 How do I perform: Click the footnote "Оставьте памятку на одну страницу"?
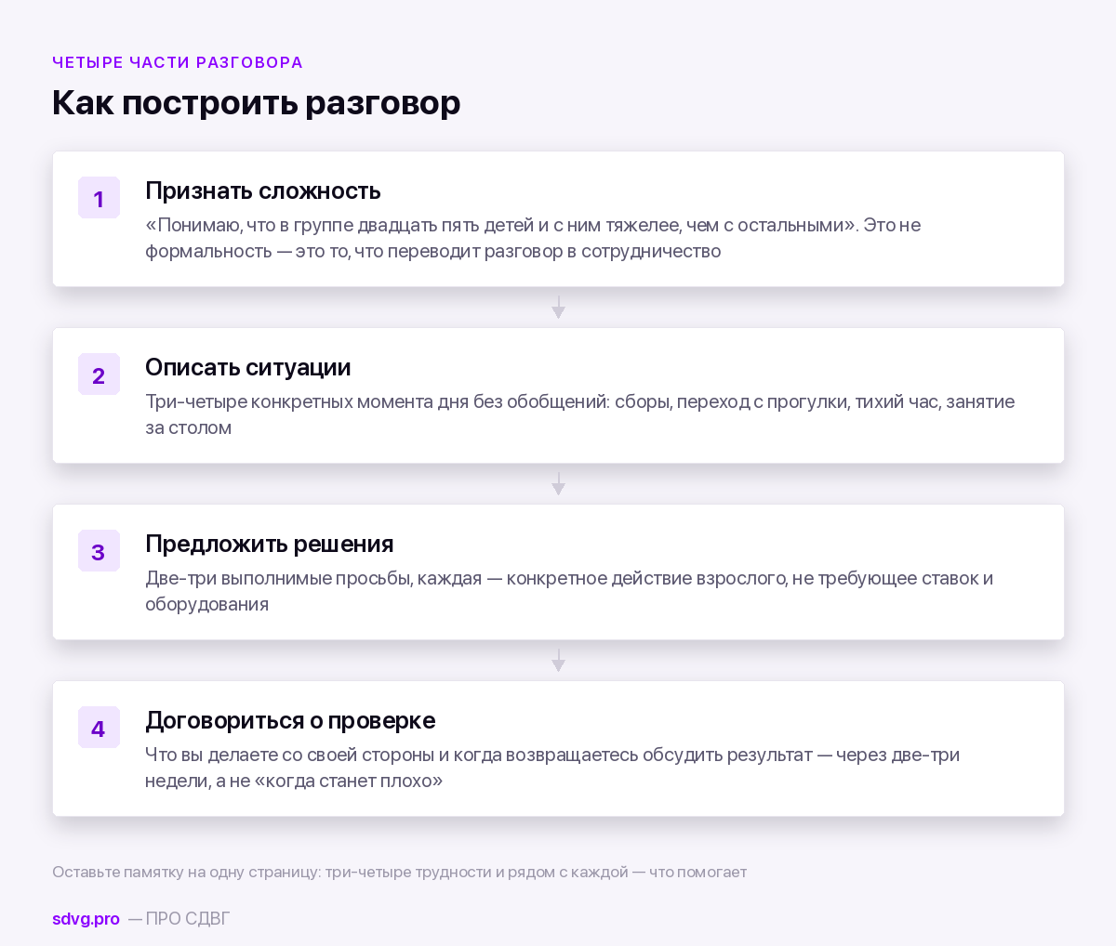(399, 872)
